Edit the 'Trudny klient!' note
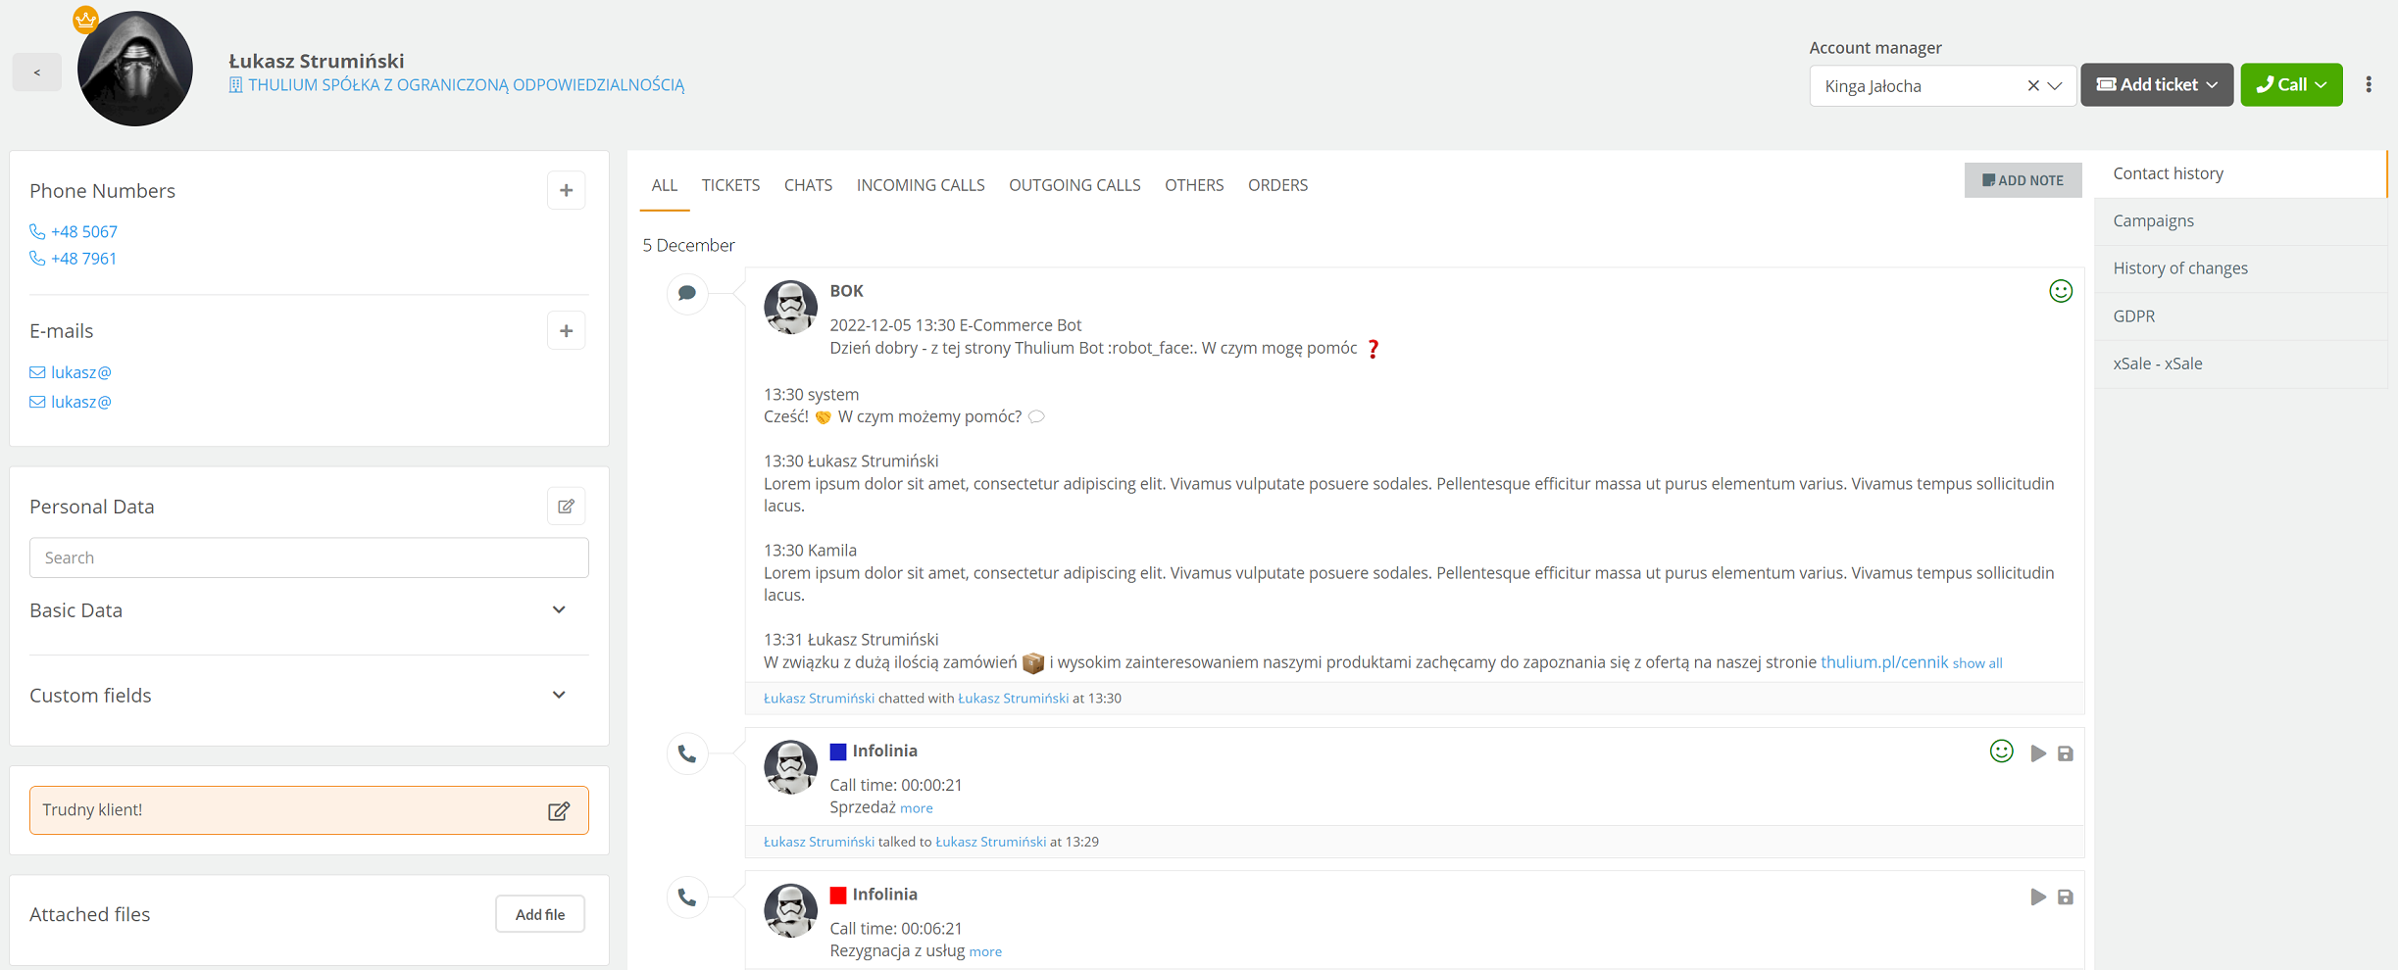The width and height of the screenshot is (2398, 970). (558, 811)
